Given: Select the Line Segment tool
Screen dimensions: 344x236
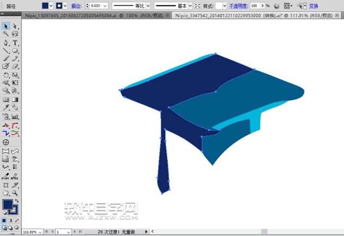Looking at the screenshot, I should coord(6,51).
